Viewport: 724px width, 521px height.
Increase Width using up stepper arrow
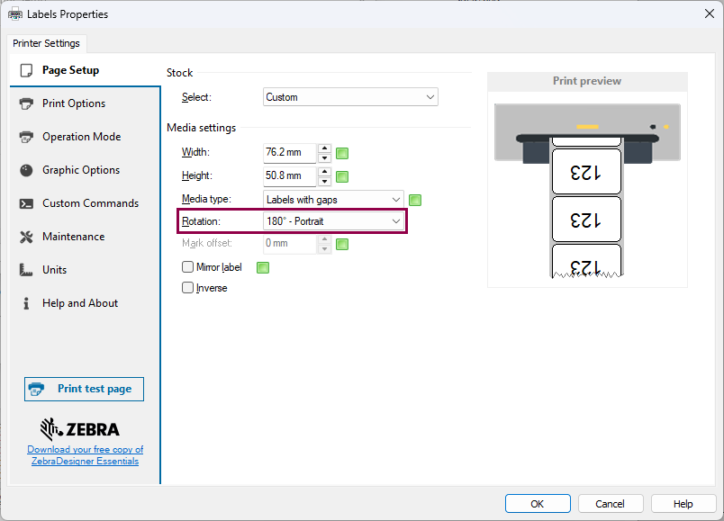[x=324, y=148]
